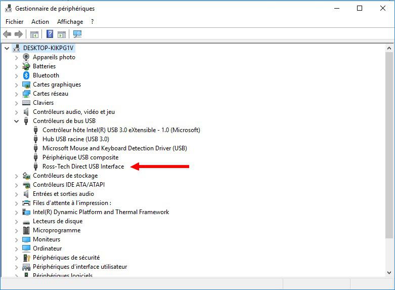Open the Action menu
The image size is (395, 290).
(40, 22)
